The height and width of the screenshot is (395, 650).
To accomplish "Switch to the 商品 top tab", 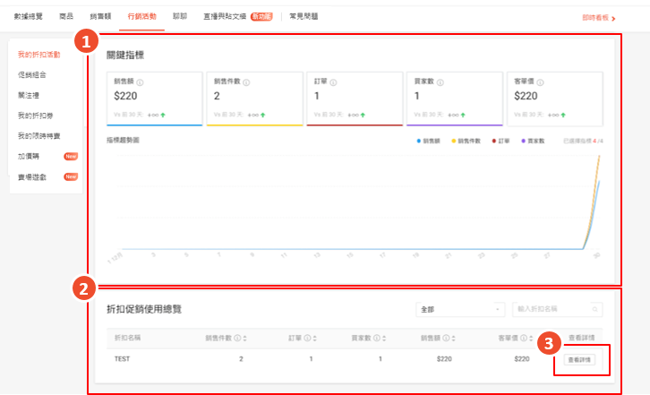I will [66, 16].
